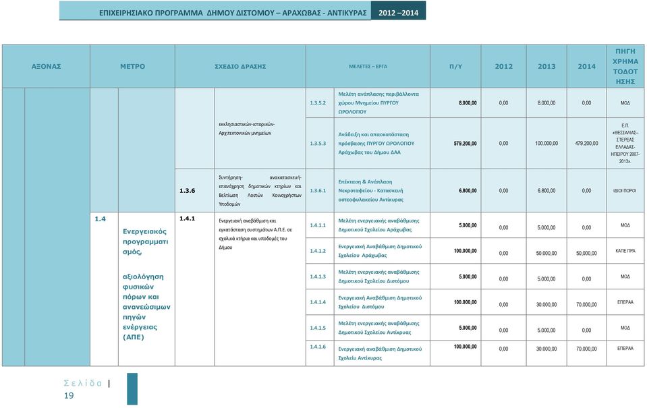This screenshot has height=408, width=647.
Task: Click Μελέτη ενεργειακής αναβάθμισης Δημοτικού Σχολείου Αράχωβας
Action: click(x=378, y=225)
